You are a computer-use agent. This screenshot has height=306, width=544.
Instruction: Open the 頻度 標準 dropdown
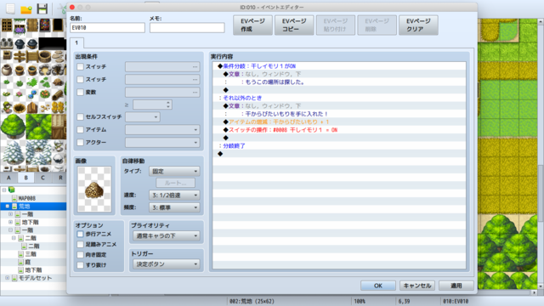(x=174, y=207)
